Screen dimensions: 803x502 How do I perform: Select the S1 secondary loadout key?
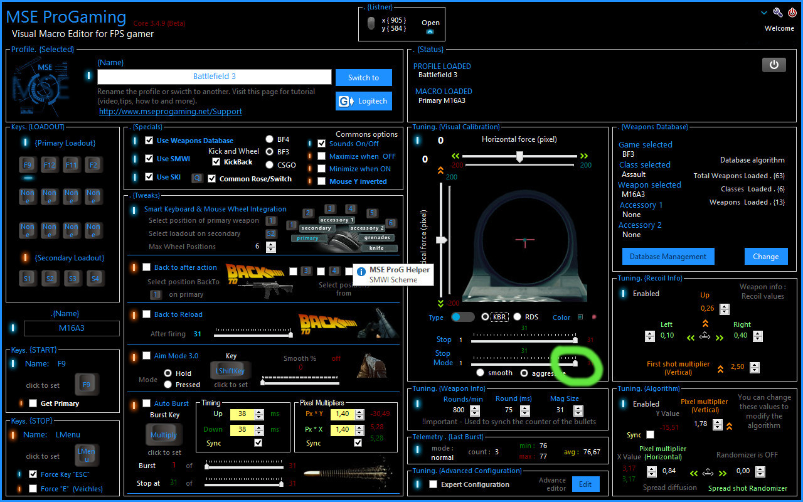(28, 278)
